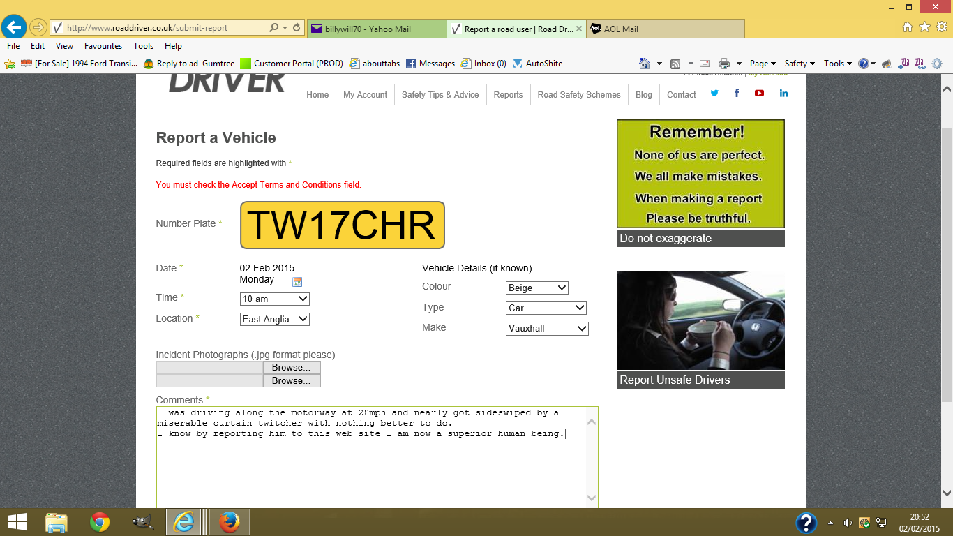Switch to billywill70 Yahoo Mail tab
This screenshot has height=536, width=953.
376,29
